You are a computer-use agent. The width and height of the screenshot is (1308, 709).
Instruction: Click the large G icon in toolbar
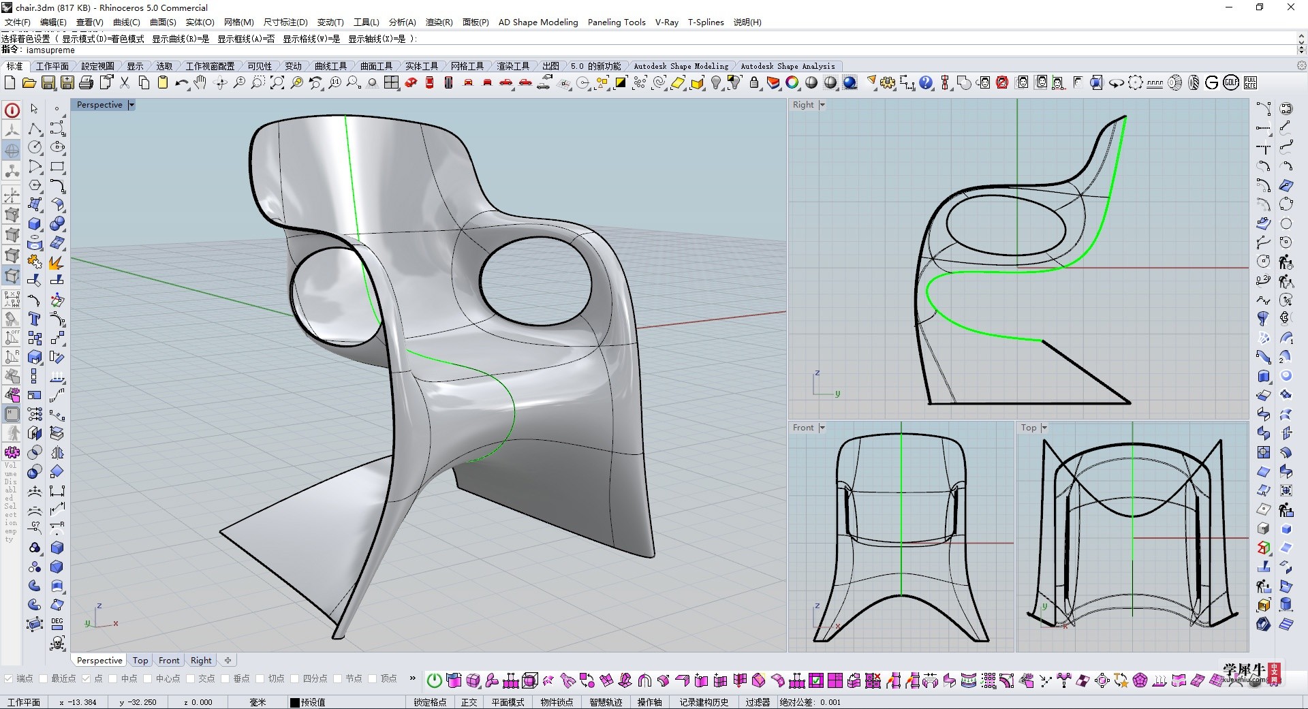1212,83
